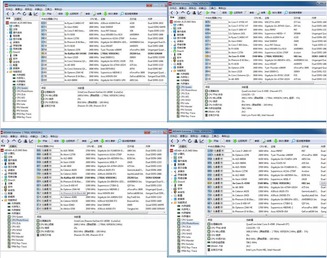
Task: Select 4x Core i5-4590 row in top-right window
Action: [266, 56]
